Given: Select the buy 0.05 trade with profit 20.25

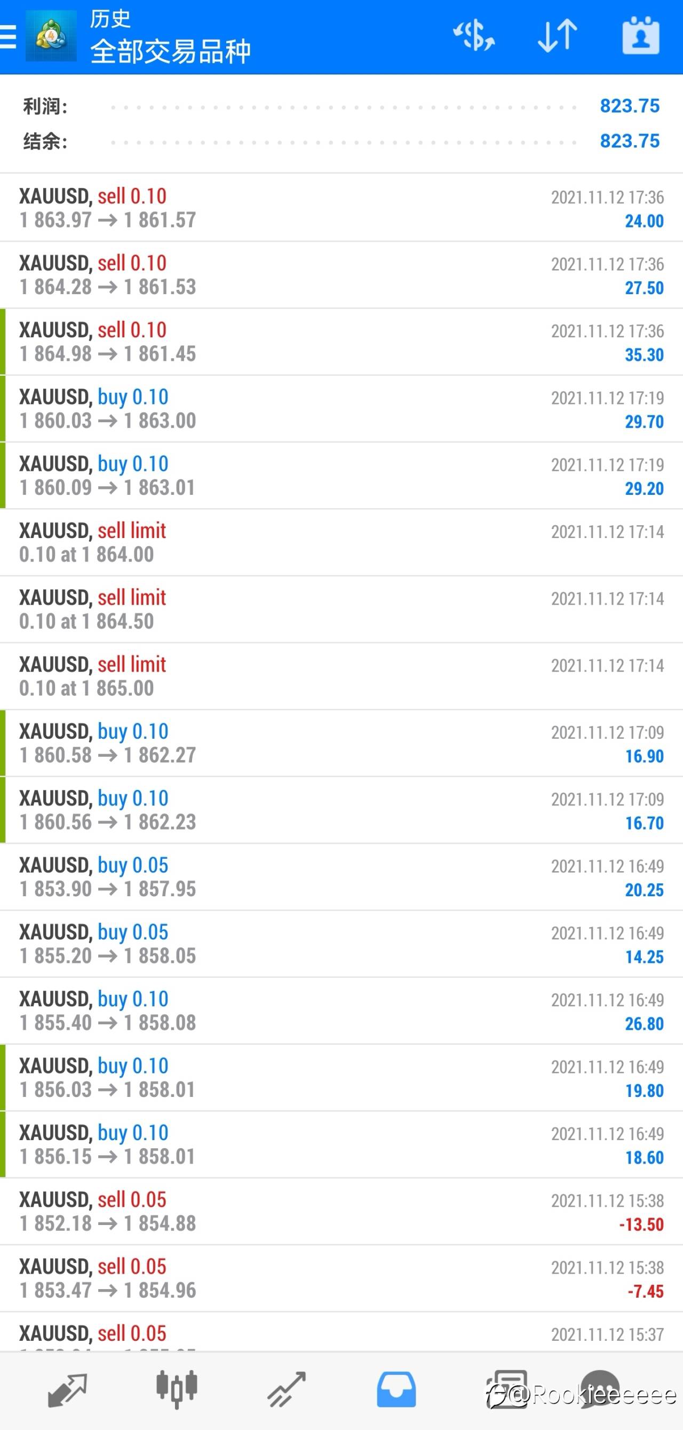Looking at the screenshot, I should click(341, 876).
